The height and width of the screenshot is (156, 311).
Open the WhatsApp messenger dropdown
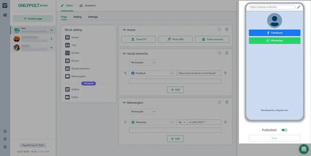point(151,122)
